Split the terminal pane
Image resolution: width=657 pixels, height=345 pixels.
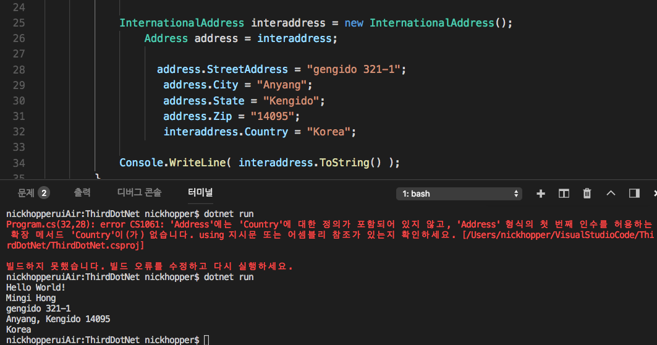[564, 194]
